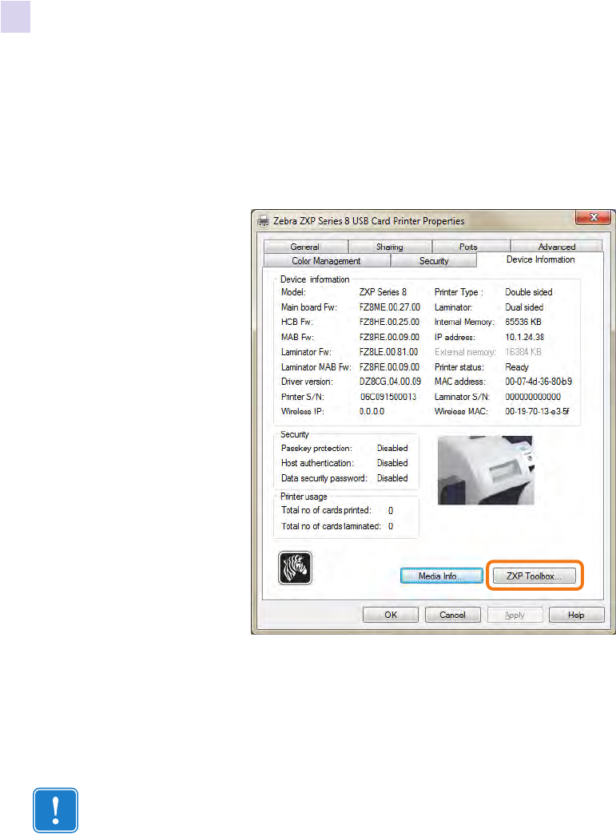
Task: Click External memory value 16384 KB
Action: pos(523,351)
